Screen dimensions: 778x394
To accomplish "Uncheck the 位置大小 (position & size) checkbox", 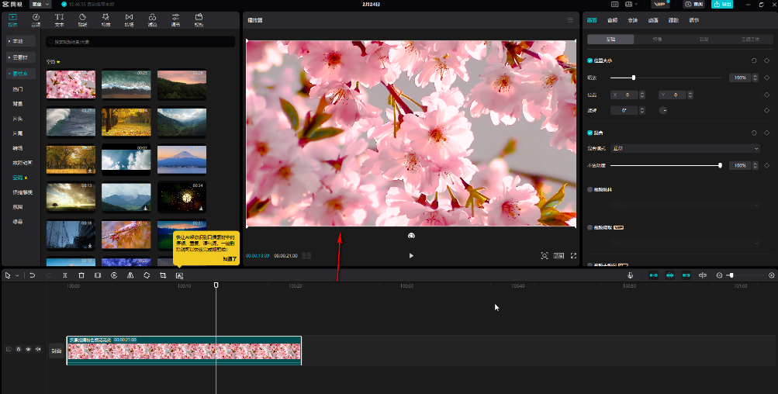I will click(590, 60).
